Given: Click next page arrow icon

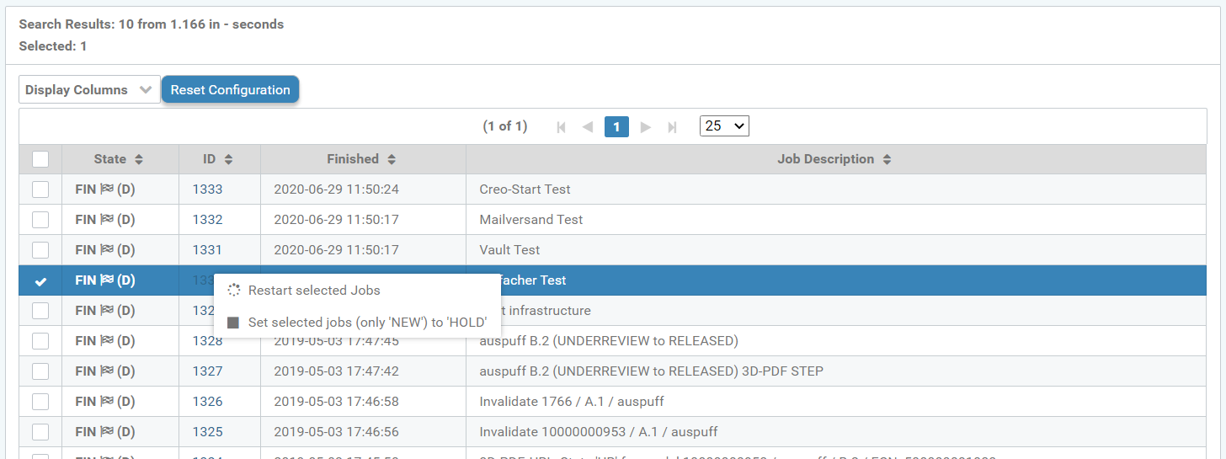Looking at the screenshot, I should (x=646, y=126).
